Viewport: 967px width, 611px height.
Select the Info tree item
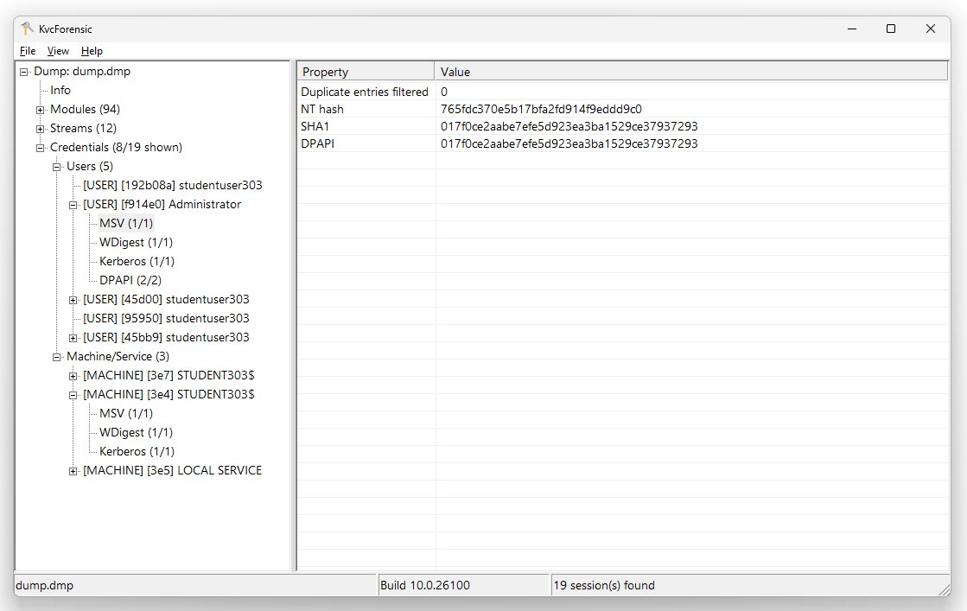[60, 91]
